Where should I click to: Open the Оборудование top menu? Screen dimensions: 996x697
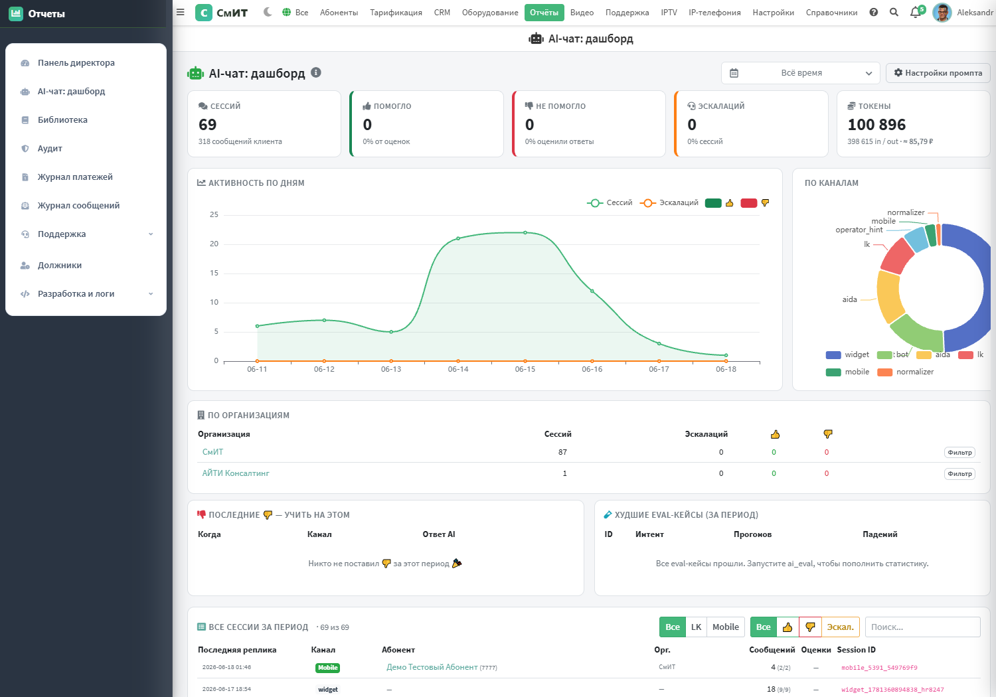pos(490,13)
